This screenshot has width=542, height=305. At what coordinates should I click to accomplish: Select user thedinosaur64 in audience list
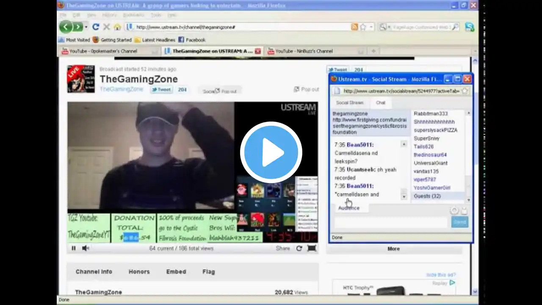coord(430,155)
